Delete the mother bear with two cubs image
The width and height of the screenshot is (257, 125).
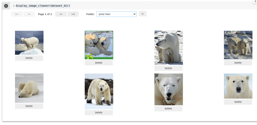coord(168,68)
